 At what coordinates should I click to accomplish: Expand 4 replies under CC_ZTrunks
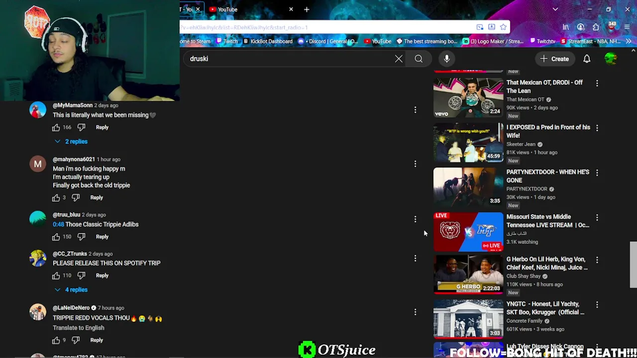click(71, 289)
